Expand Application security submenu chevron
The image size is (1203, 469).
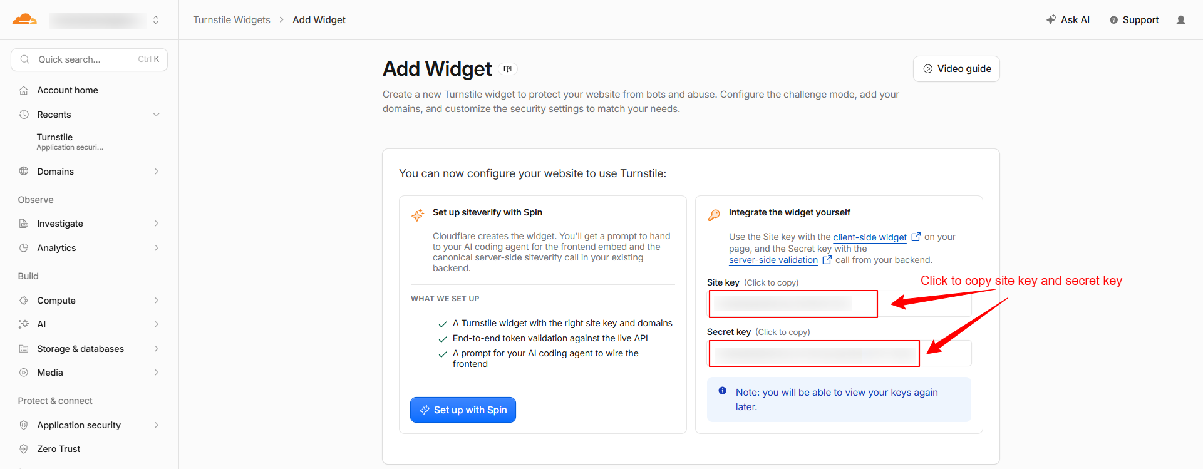[157, 425]
